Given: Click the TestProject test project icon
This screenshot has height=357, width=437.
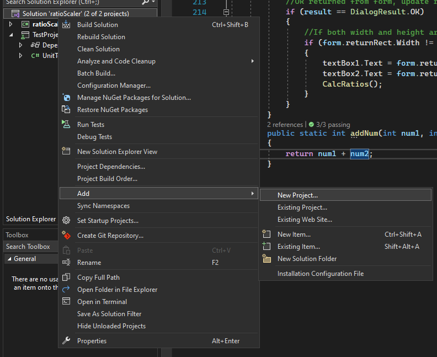Looking at the screenshot, I should click(x=25, y=35).
